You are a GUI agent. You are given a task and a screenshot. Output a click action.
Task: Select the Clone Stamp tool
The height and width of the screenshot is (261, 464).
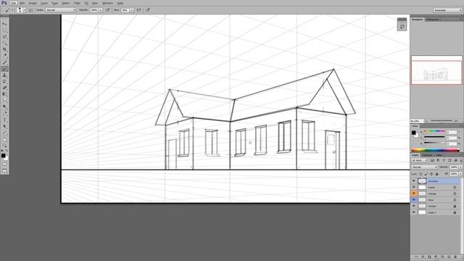coord(4,75)
